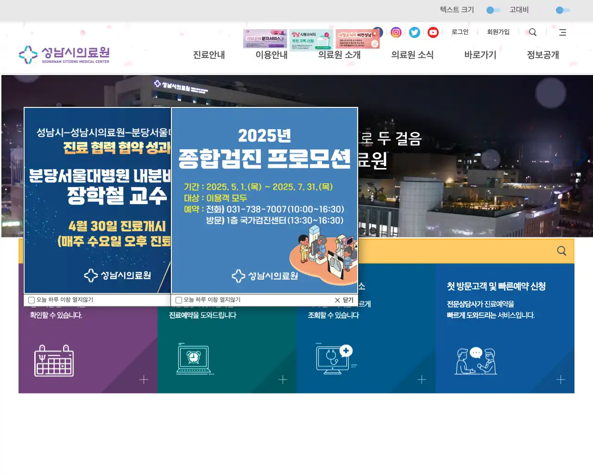Click the laptop alarm clock reservation icon
This screenshot has height=474, width=593.
[x=195, y=359]
